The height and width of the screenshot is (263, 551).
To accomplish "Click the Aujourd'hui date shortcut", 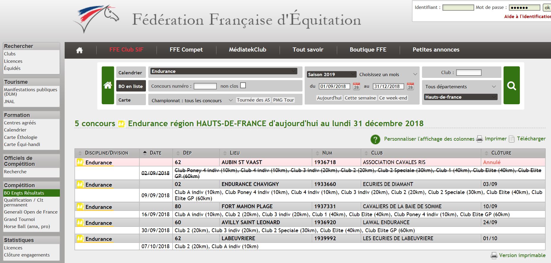I will tap(329, 98).
